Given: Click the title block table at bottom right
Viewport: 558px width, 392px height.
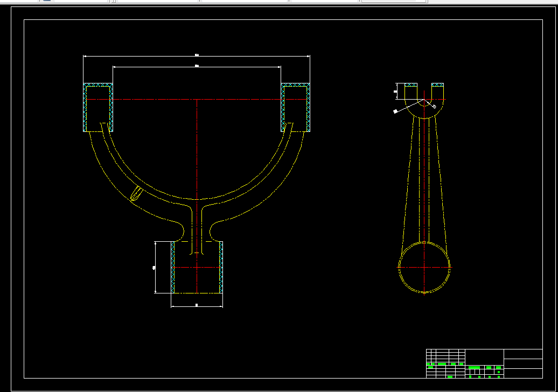Looking at the screenshot, I should click(484, 363).
